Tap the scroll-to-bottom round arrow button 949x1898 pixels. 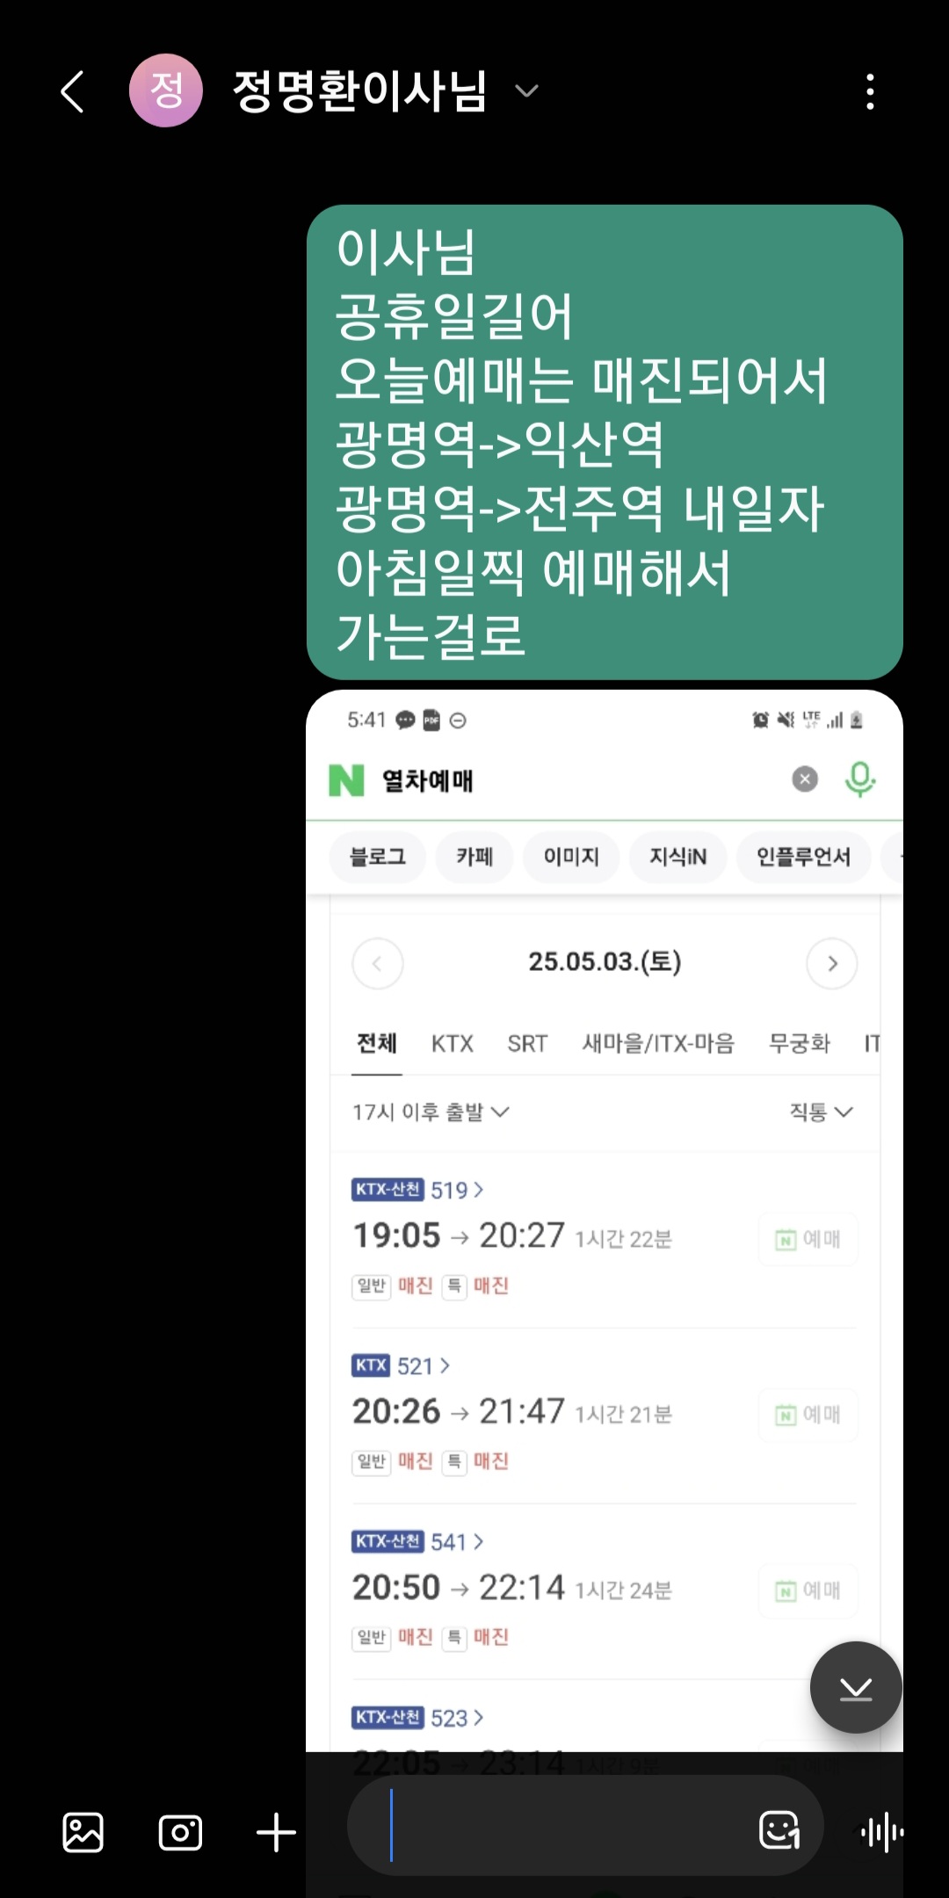click(x=855, y=1688)
